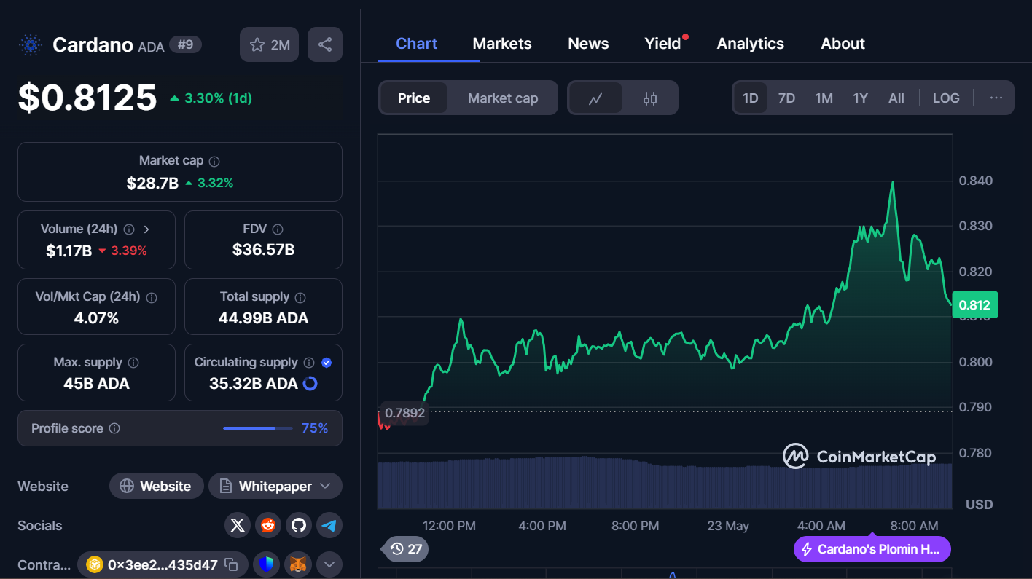The height and width of the screenshot is (579, 1032).
Task: Show Total supply info icon
Action: coord(300,297)
